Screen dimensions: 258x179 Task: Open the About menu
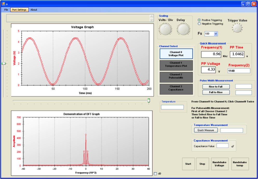pos(34,10)
